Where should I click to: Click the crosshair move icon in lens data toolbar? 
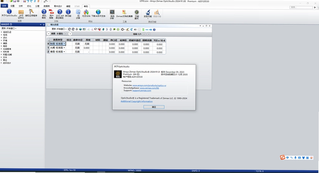pos(77,29)
